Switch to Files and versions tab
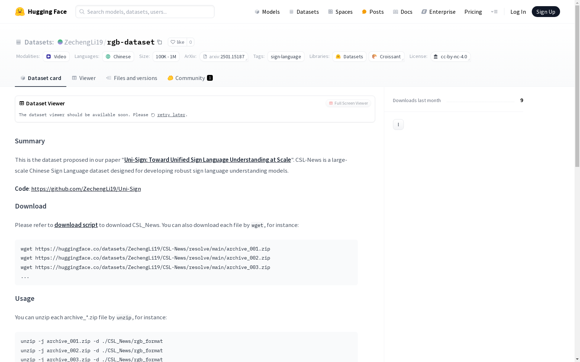 (x=132, y=78)
